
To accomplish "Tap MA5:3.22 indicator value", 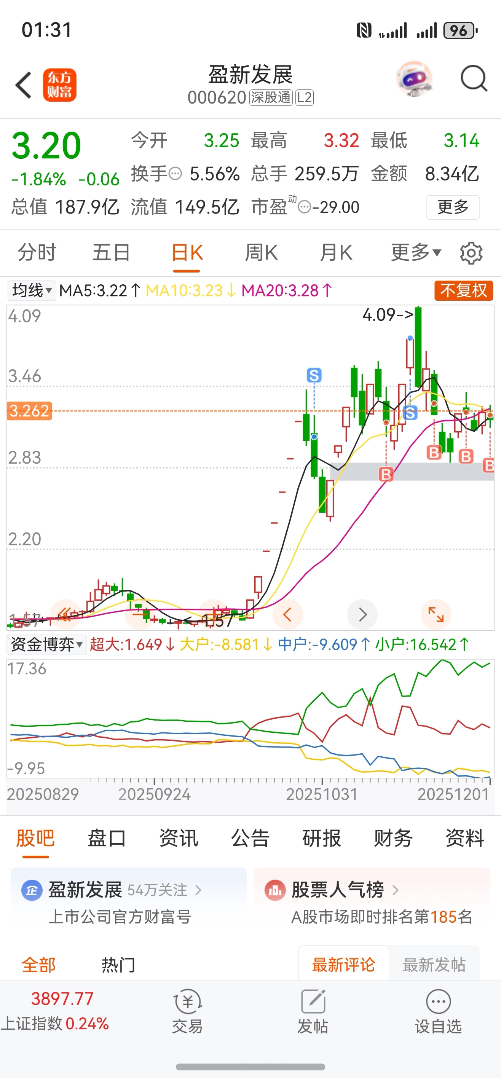I will click(x=100, y=290).
